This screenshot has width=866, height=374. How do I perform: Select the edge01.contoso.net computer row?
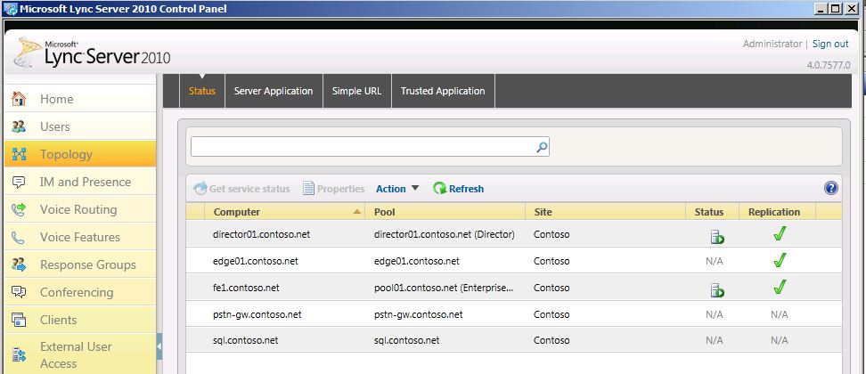[x=514, y=261]
